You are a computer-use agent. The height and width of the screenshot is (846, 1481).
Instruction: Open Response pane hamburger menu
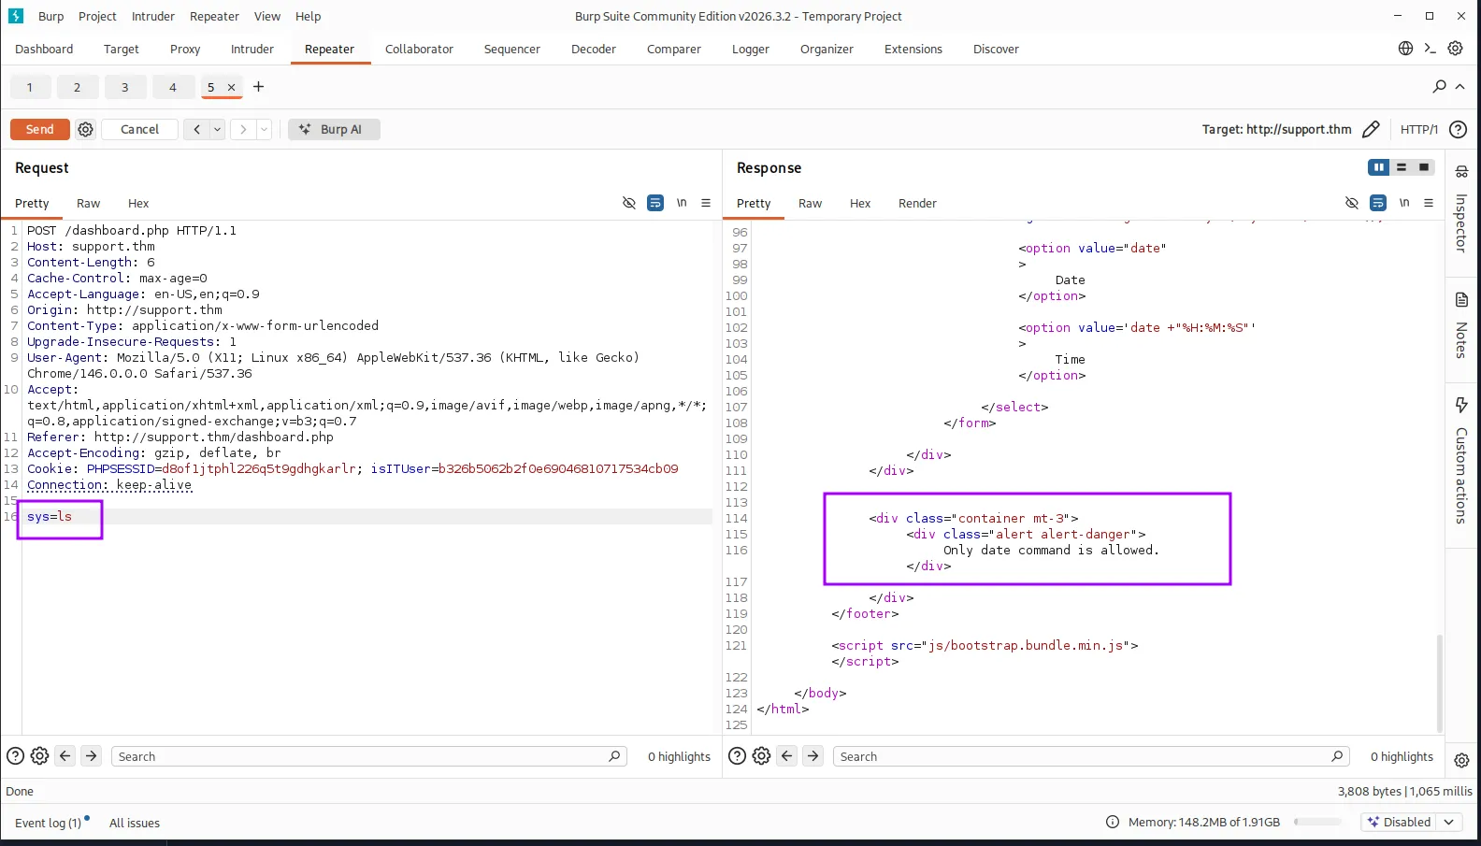(1429, 203)
